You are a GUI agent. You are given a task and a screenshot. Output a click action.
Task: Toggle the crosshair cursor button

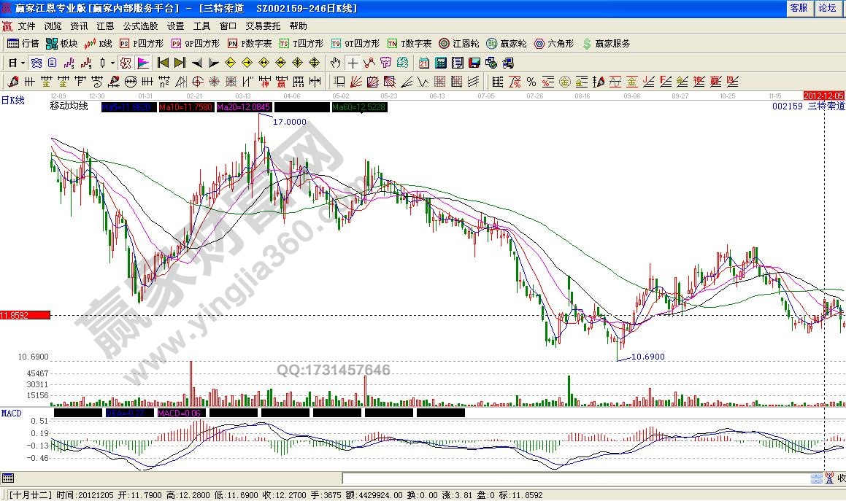353,63
